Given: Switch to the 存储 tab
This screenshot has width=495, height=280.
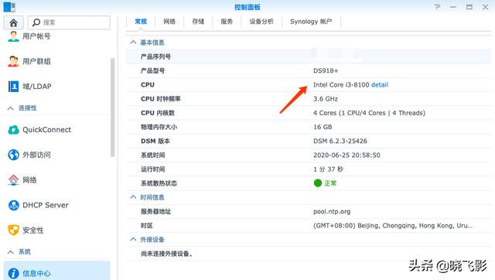Looking at the screenshot, I should tap(198, 22).
